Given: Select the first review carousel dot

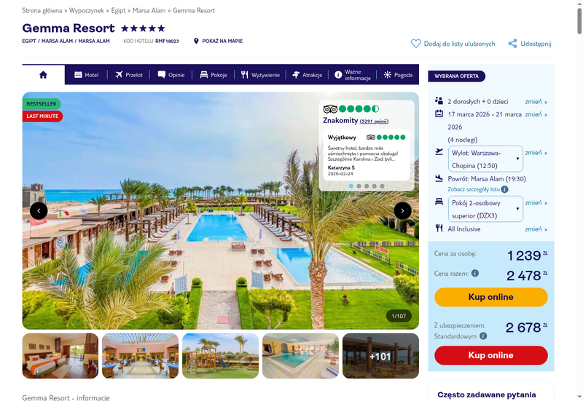Looking at the screenshot, I should pos(351,186).
